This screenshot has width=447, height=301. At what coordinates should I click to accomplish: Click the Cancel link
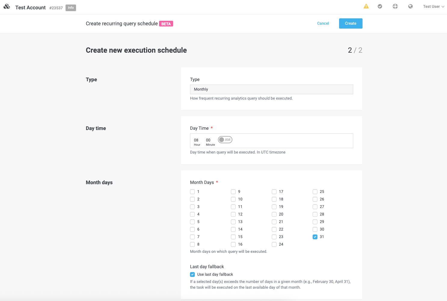tap(323, 23)
